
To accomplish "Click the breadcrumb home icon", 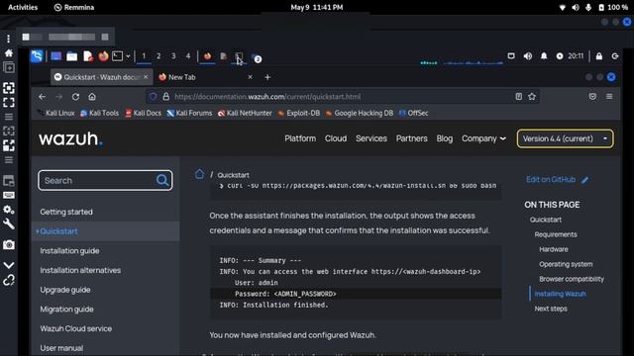I will (199, 174).
